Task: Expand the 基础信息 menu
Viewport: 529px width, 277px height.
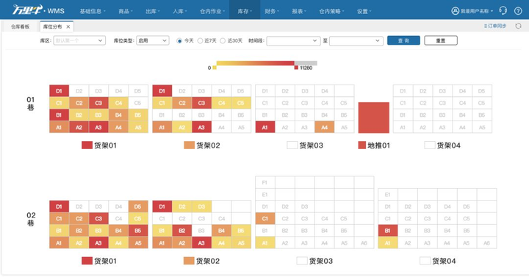Action: pos(93,11)
